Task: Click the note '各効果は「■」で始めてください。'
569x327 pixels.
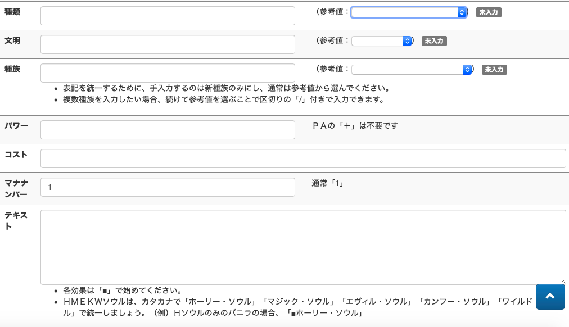Action: [x=123, y=290]
